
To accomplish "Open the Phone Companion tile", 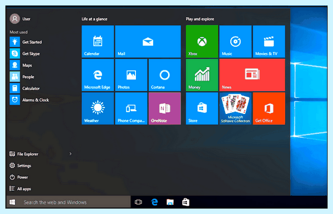I will coord(131,108).
